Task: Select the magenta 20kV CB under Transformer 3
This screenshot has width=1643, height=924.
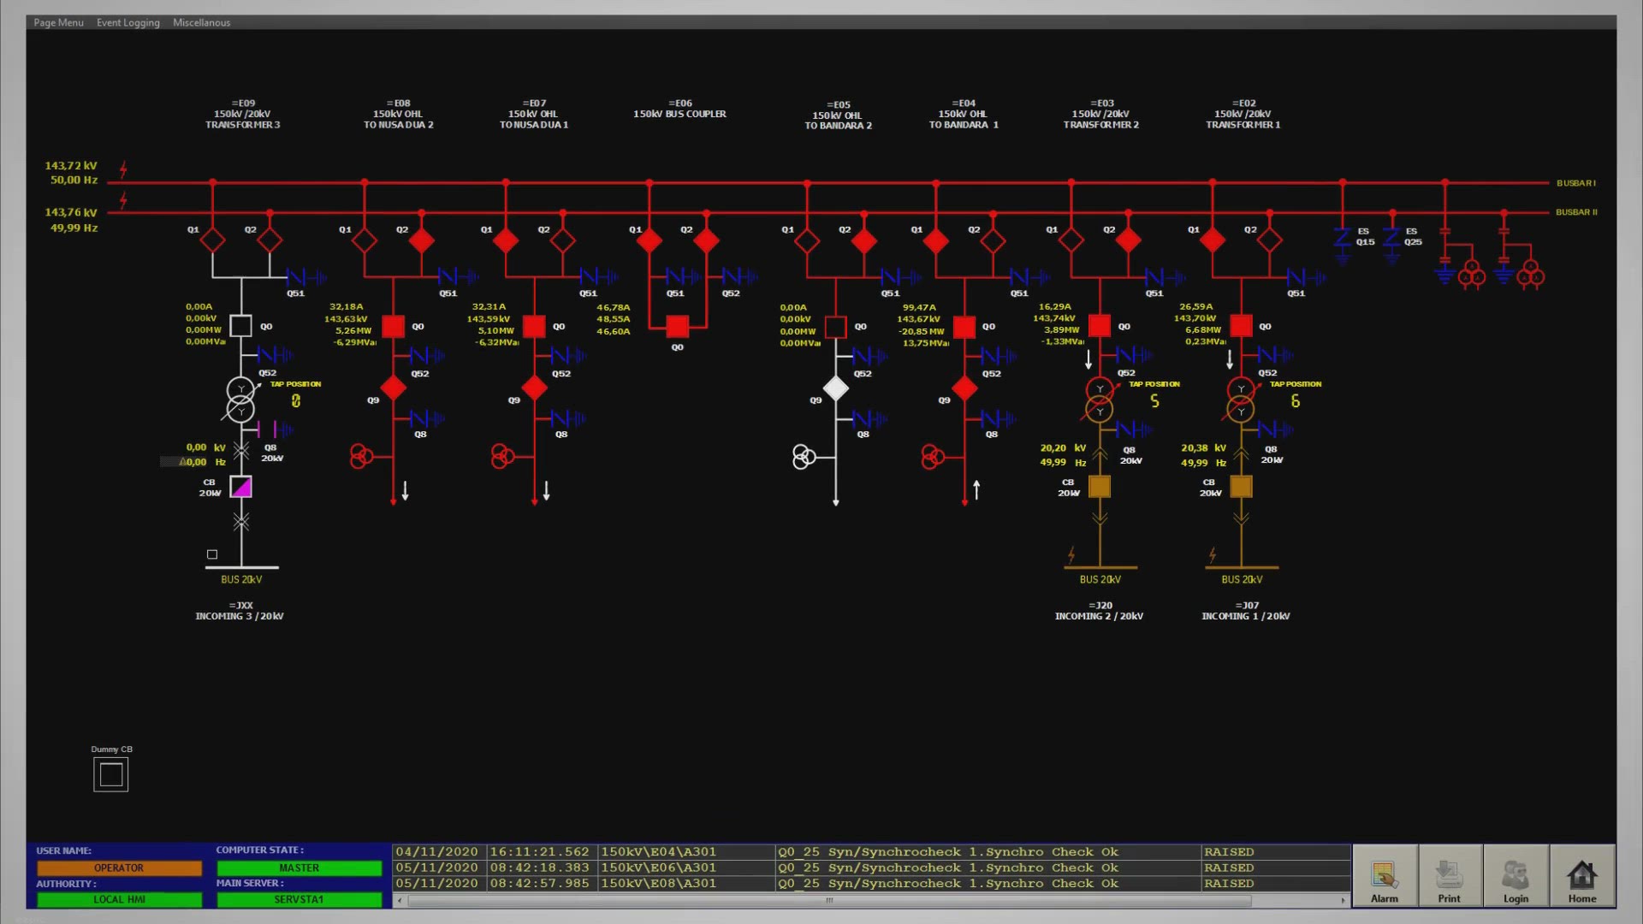Action: click(x=240, y=486)
